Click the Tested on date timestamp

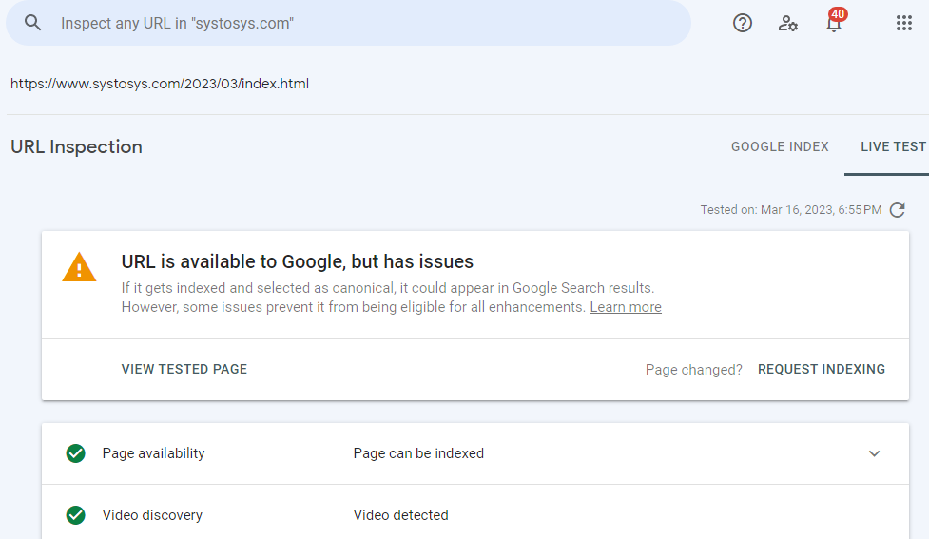(x=791, y=210)
